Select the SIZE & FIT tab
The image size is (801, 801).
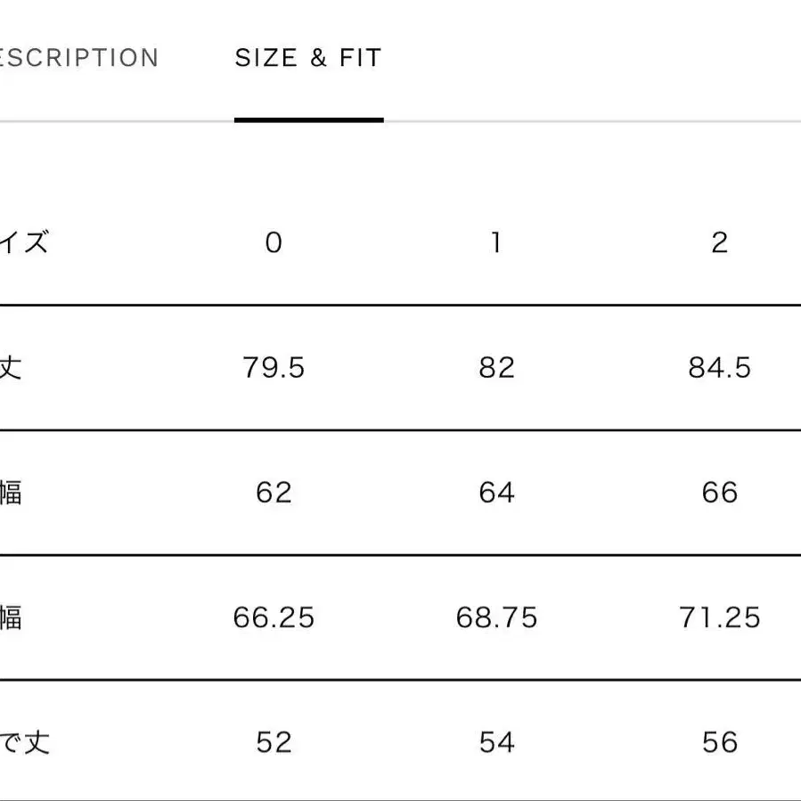tap(308, 59)
